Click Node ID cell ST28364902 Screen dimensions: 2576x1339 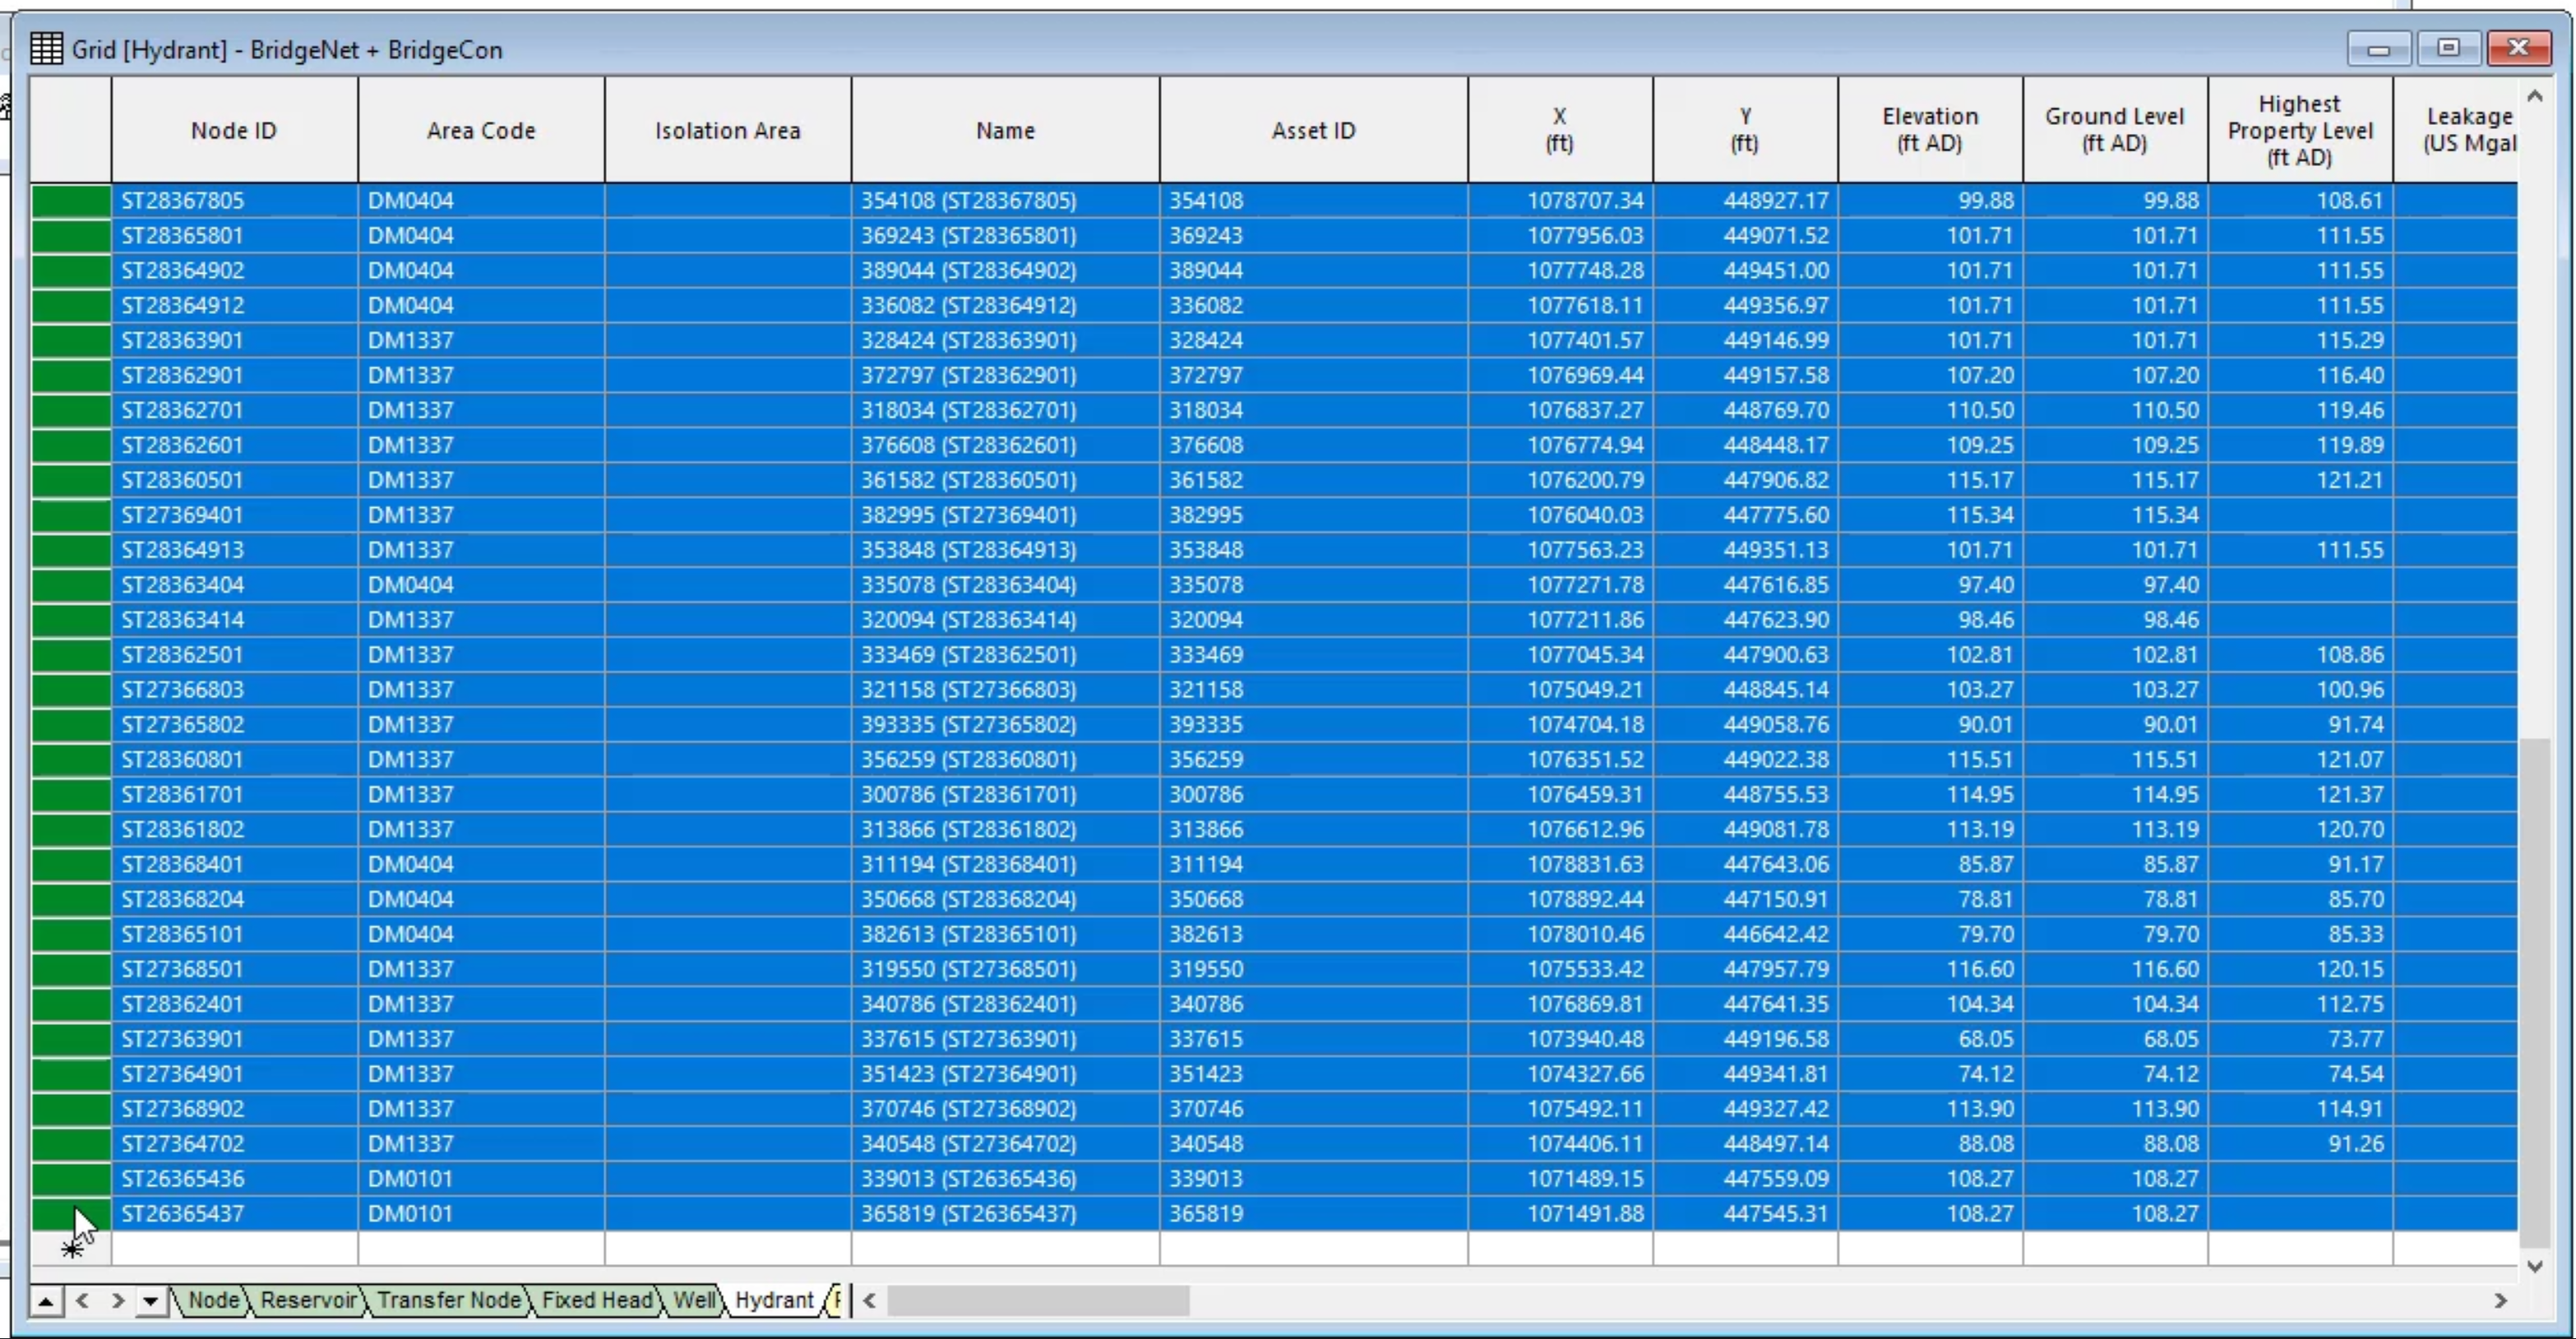pyautogui.click(x=234, y=271)
